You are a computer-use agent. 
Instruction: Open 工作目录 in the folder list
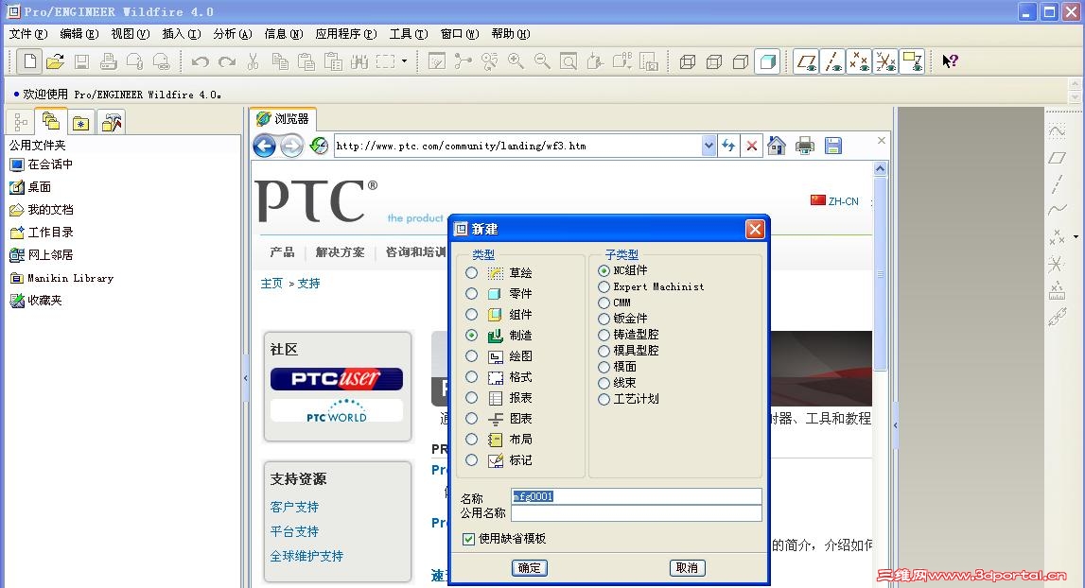(x=42, y=233)
